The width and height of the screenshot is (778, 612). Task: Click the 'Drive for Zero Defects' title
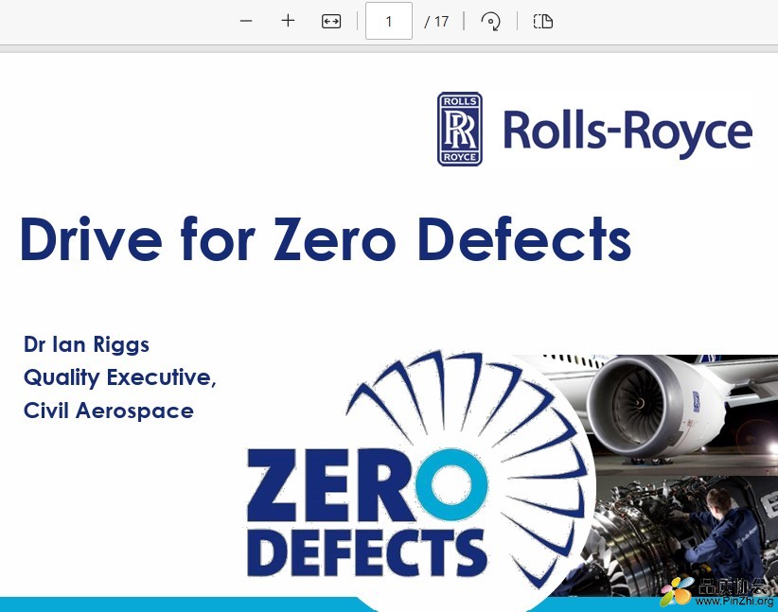click(326, 239)
